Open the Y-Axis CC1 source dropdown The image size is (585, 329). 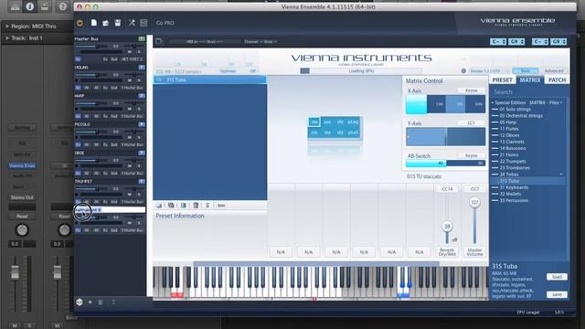pyautogui.click(x=471, y=123)
